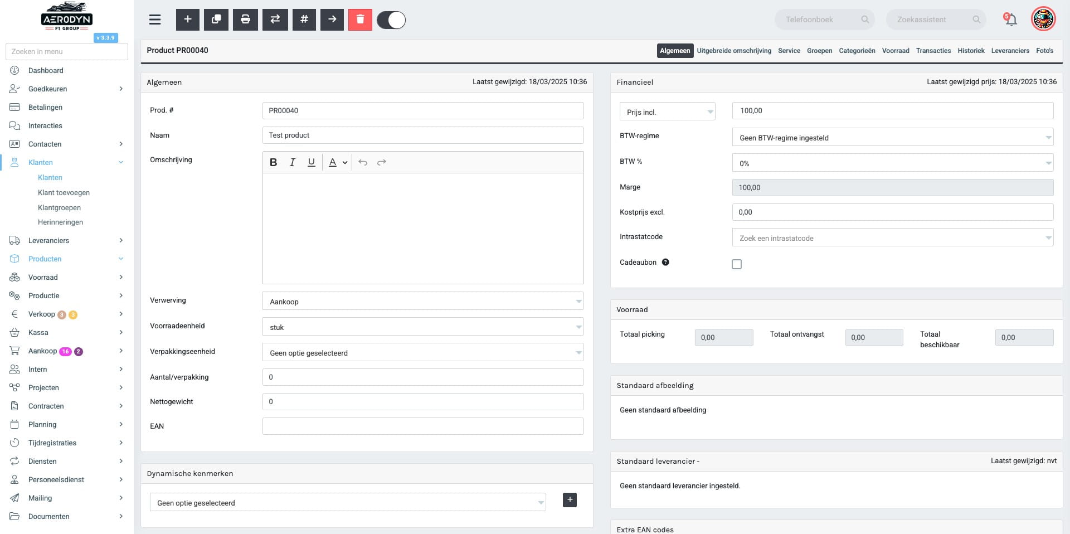This screenshot has width=1070, height=534.
Task: Click the text color A icon
Action: click(x=333, y=162)
